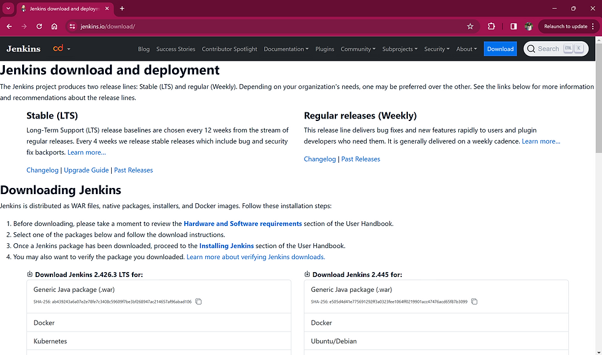
Task: Click the Downloading Jenkins heading
Action: click(x=61, y=190)
